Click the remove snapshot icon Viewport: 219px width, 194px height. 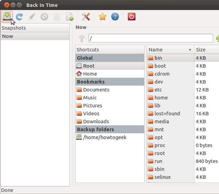44,16
